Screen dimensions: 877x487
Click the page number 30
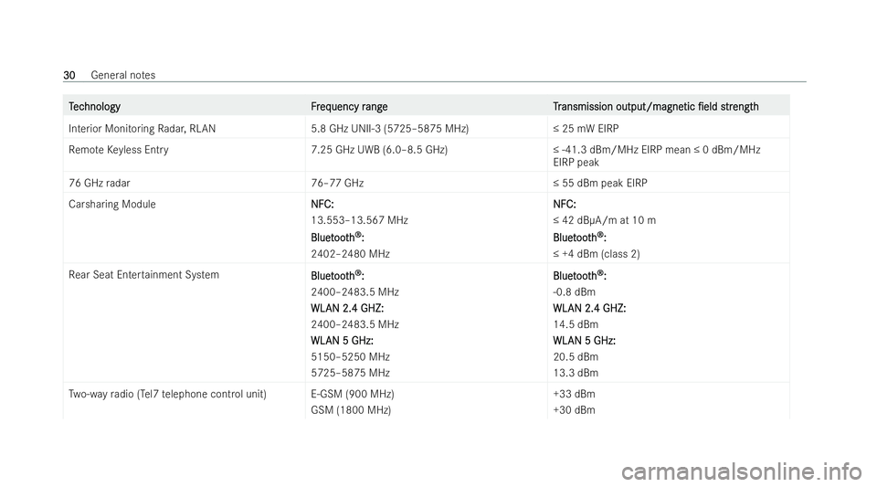pos(69,75)
